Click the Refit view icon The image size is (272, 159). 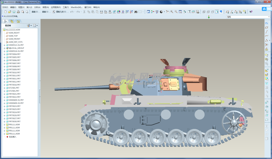click(x=180, y=12)
